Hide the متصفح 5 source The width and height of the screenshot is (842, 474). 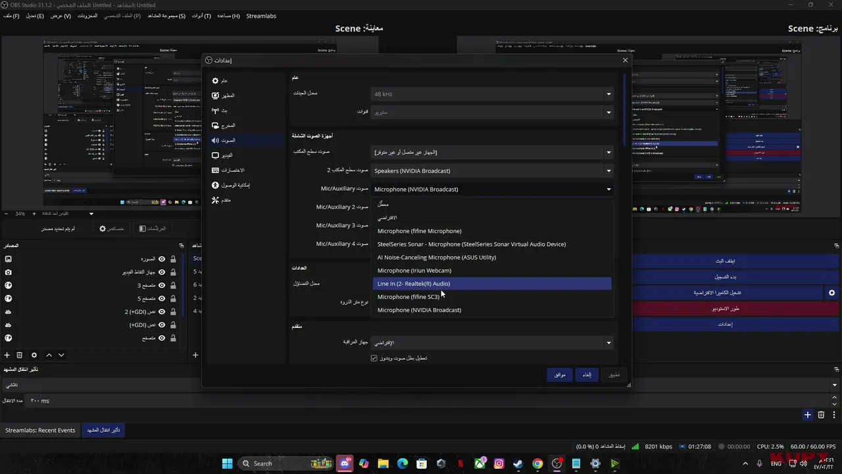point(162,298)
